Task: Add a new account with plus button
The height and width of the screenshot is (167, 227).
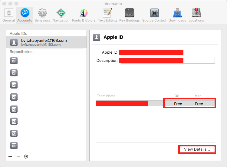Action: point(10,157)
